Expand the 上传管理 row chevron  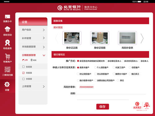tap(44, 87)
